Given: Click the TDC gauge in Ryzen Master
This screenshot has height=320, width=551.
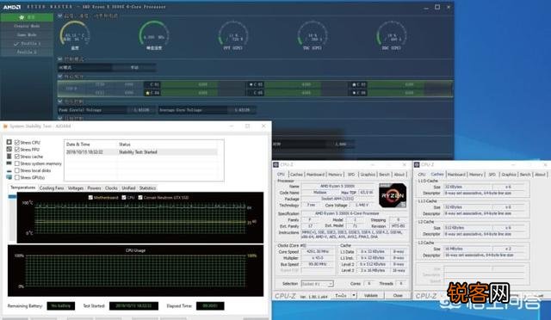Looking at the screenshot, I should point(312,35).
